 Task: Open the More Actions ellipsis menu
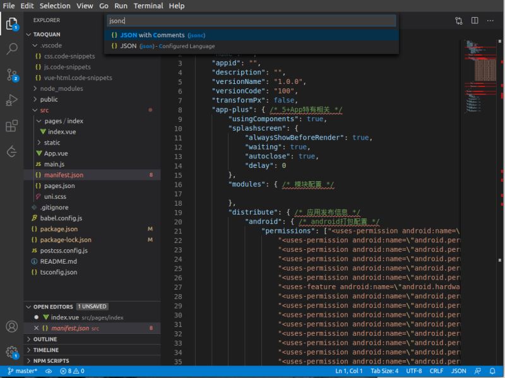pos(490,21)
